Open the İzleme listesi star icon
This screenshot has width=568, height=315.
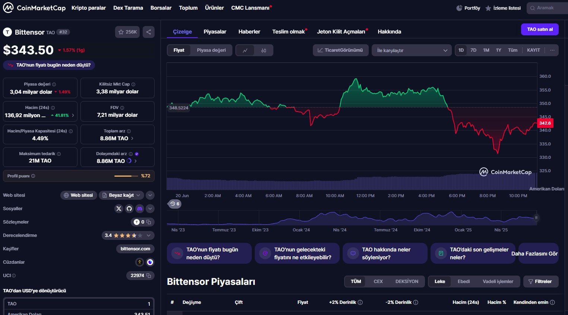pos(488,8)
